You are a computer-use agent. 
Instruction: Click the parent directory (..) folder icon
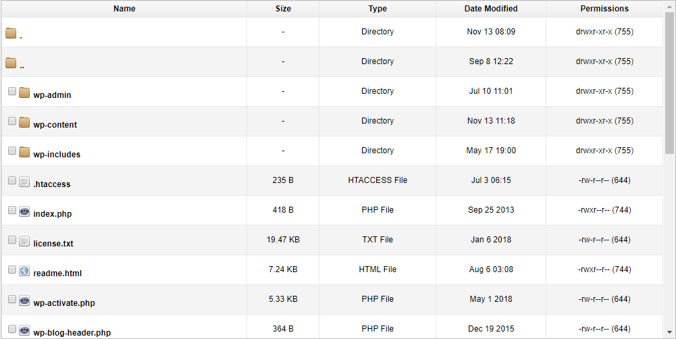point(11,63)
